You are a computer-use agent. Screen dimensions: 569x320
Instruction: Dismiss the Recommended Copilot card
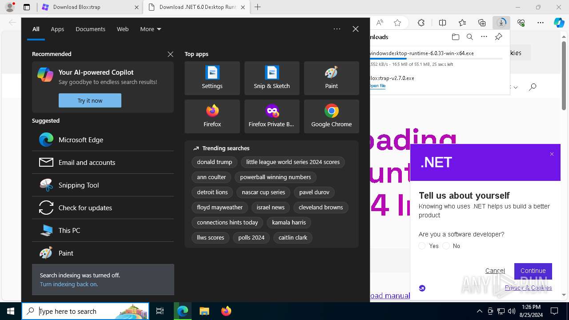(x=170, y=54)
